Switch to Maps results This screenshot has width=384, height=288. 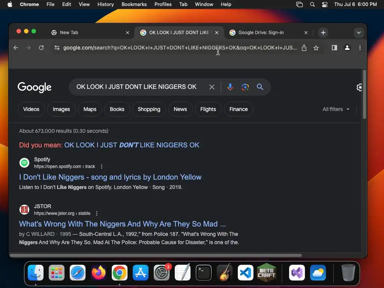coord(90,109)
